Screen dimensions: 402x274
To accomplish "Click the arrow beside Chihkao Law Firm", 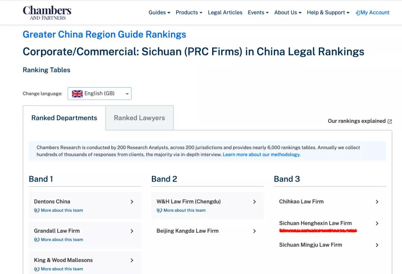I will (x=377, y=202).
